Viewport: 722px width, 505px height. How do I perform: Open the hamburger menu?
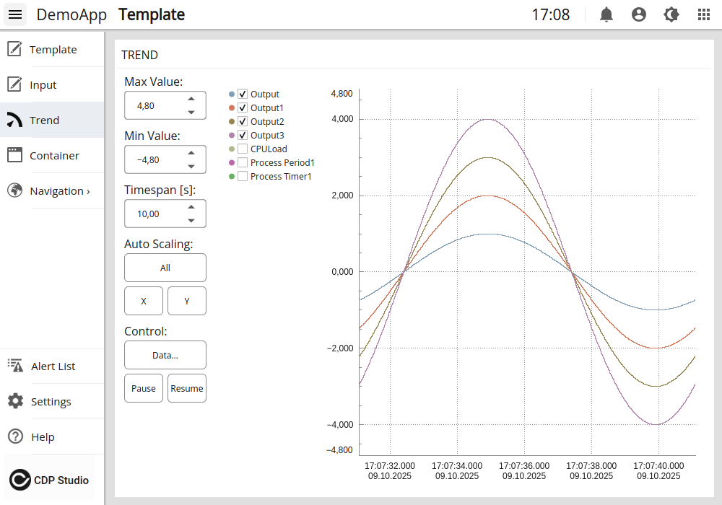tap(16, 14)
